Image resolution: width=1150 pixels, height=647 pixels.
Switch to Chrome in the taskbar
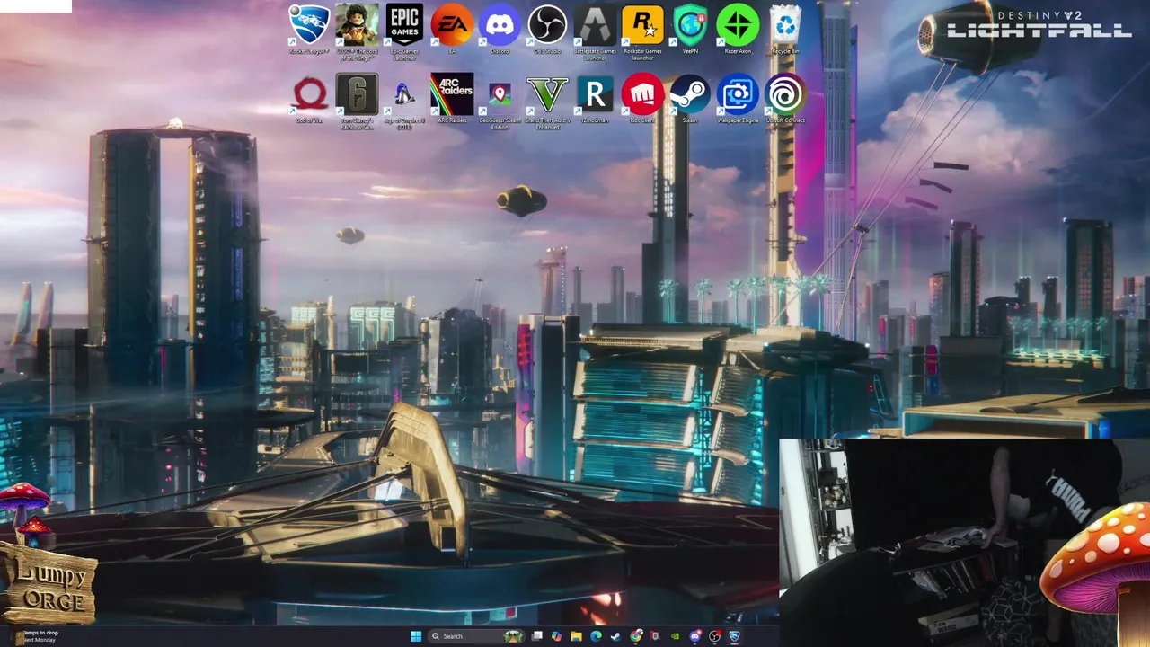[x=635, y=636]
